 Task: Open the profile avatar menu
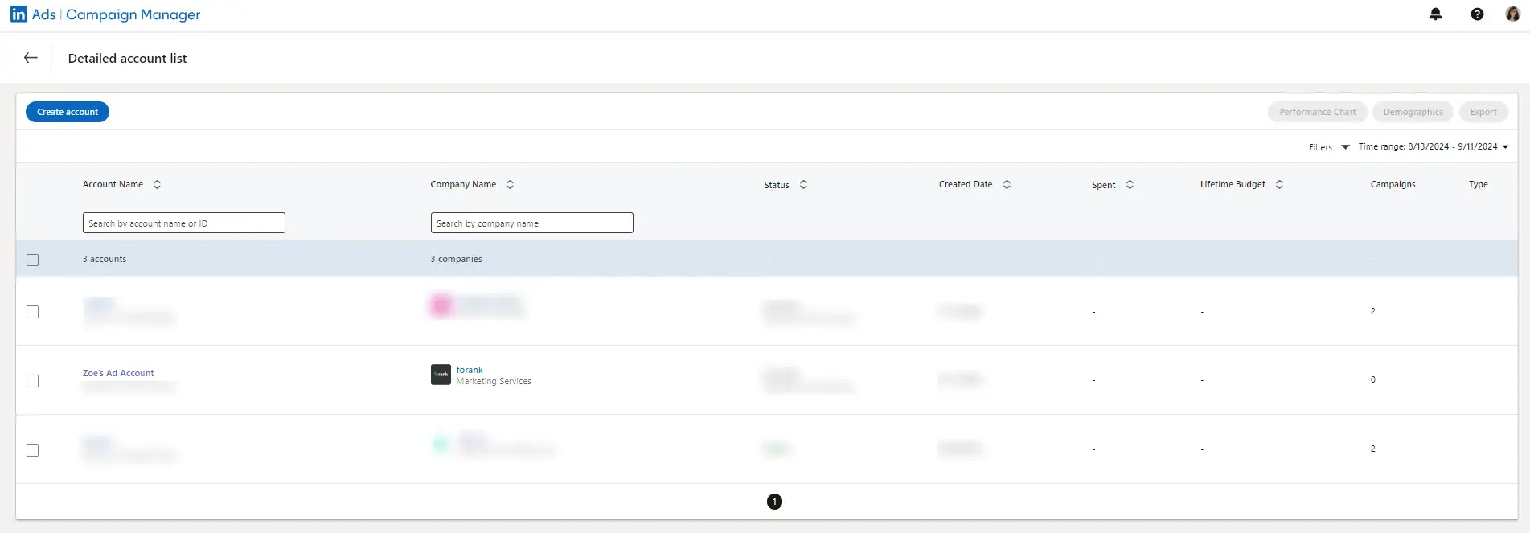point(1512,14)
